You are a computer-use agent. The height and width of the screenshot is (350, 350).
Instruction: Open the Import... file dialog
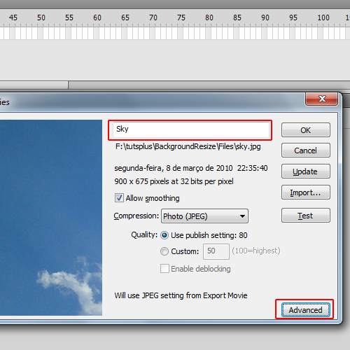(x=306, y=192)
